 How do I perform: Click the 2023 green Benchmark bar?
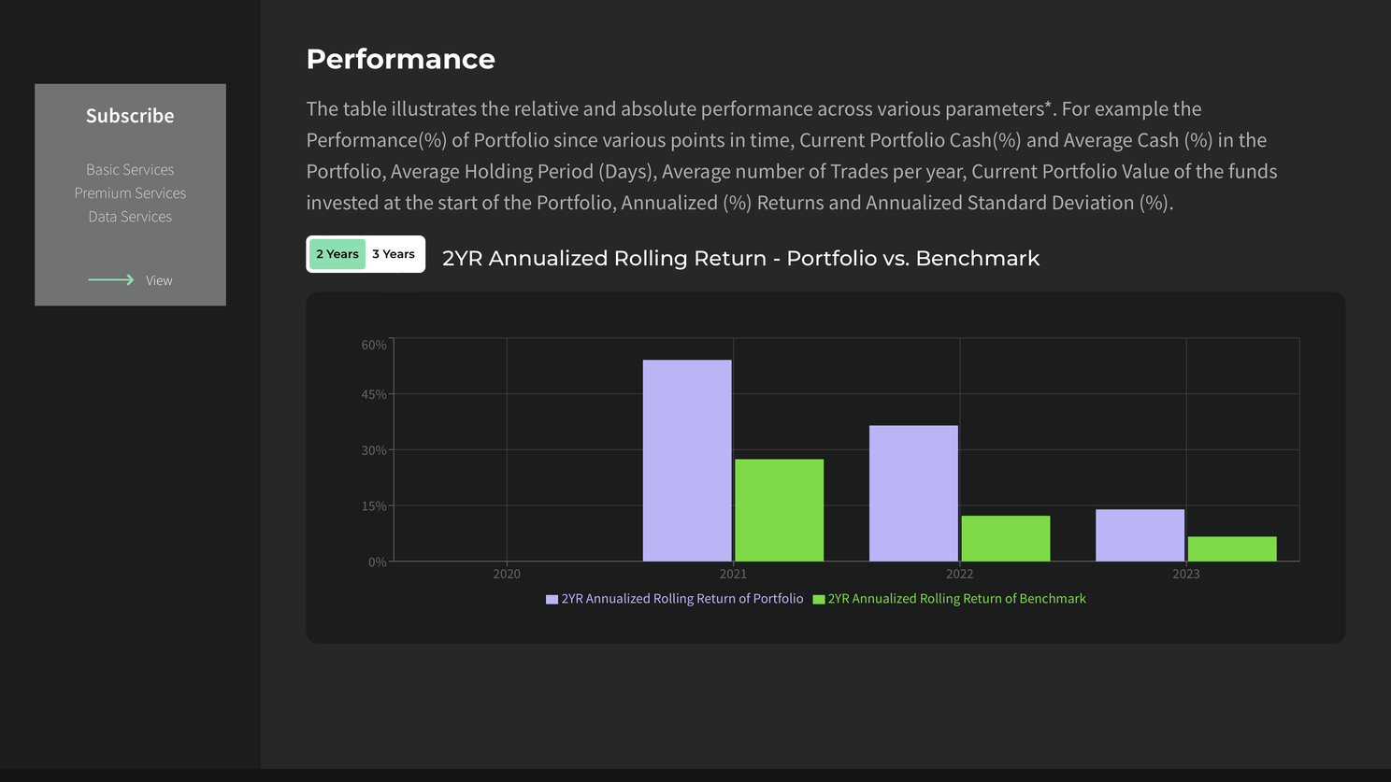pyautogui.click(x=1232, y=549)
